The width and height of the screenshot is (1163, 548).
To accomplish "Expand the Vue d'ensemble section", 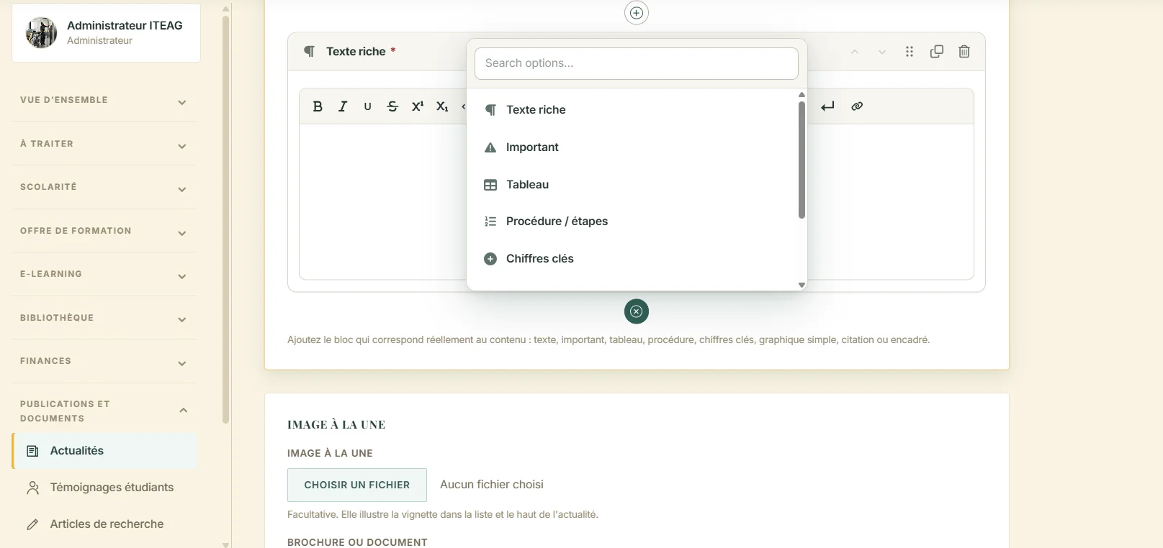I will coord(104,101).
